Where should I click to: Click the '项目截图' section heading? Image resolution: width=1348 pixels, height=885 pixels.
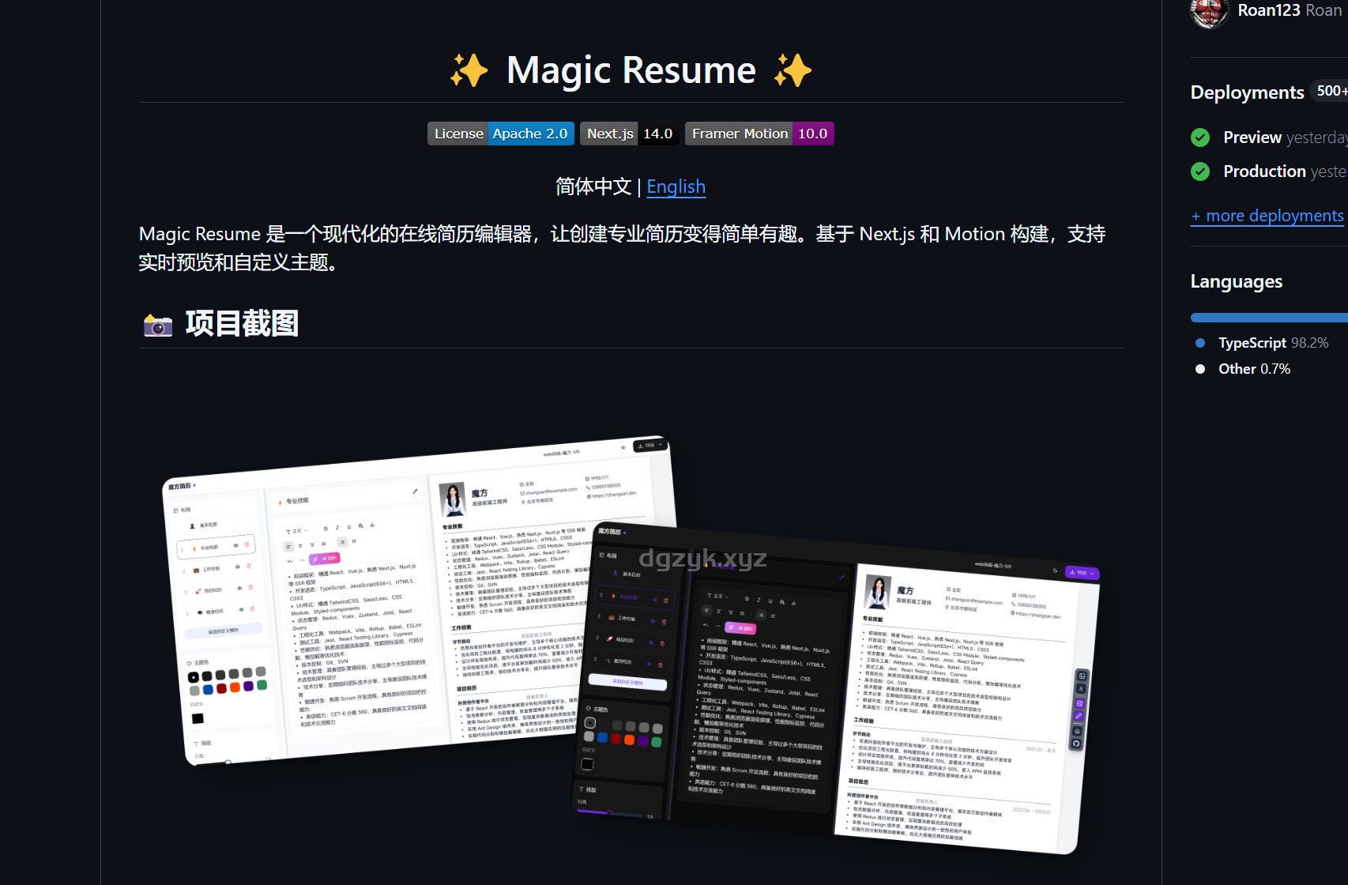242,323
